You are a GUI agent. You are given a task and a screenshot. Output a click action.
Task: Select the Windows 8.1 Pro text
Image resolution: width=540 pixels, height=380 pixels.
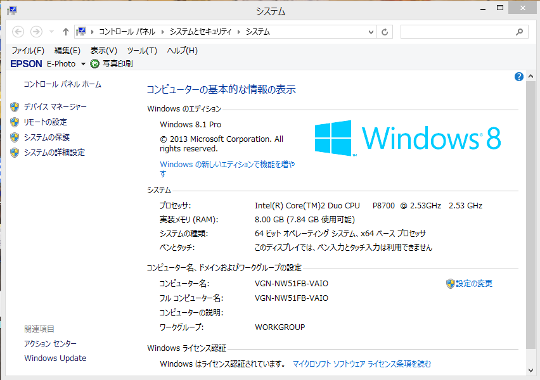pyautogui.click(x=190, y=125)
